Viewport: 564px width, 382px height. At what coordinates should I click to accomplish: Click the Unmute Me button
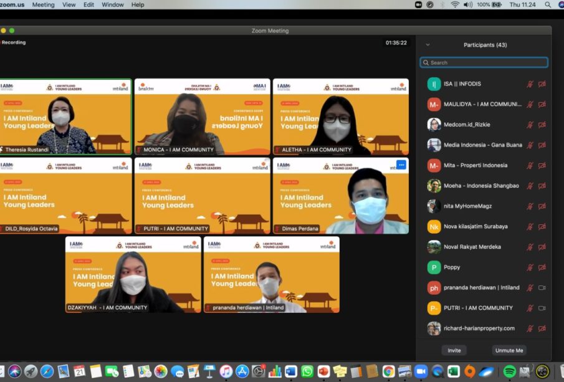tap(509, 350)
